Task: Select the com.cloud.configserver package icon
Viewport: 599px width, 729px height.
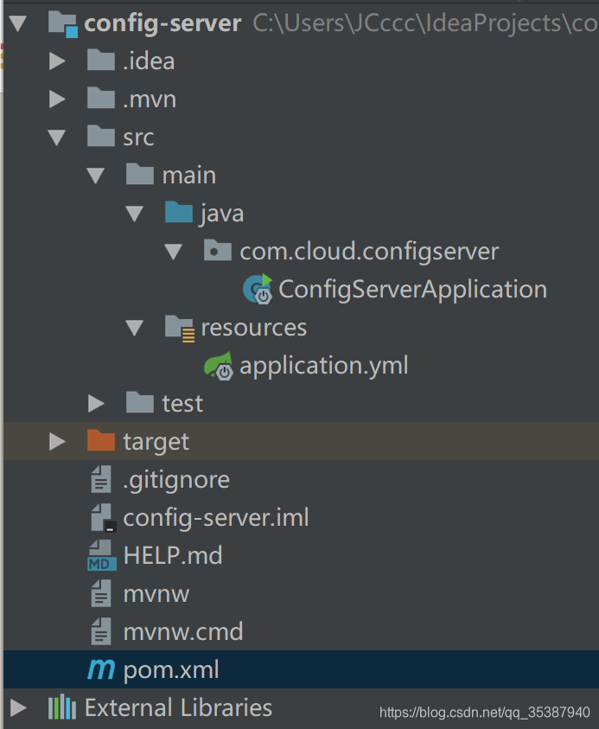Action: (x=216, y=251)
